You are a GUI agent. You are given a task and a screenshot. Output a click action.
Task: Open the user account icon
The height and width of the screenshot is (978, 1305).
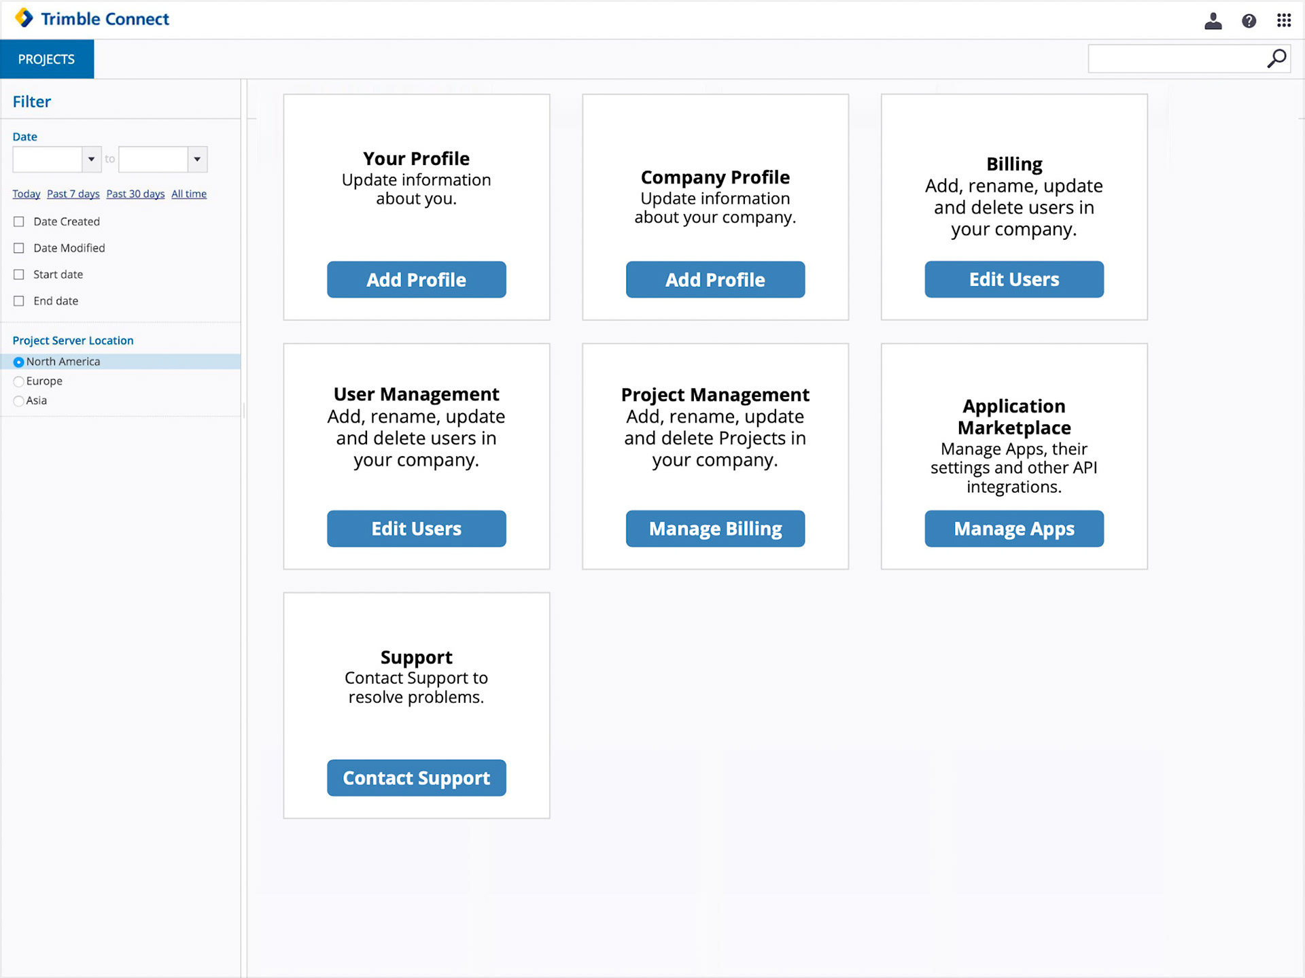(1213, 21)
